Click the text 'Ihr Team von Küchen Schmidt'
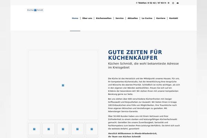Viewport: 207px width, 138px height. click(x=124, y=137)
